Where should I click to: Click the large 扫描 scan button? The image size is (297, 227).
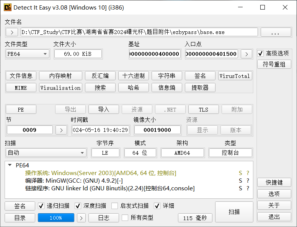point(234,212)
